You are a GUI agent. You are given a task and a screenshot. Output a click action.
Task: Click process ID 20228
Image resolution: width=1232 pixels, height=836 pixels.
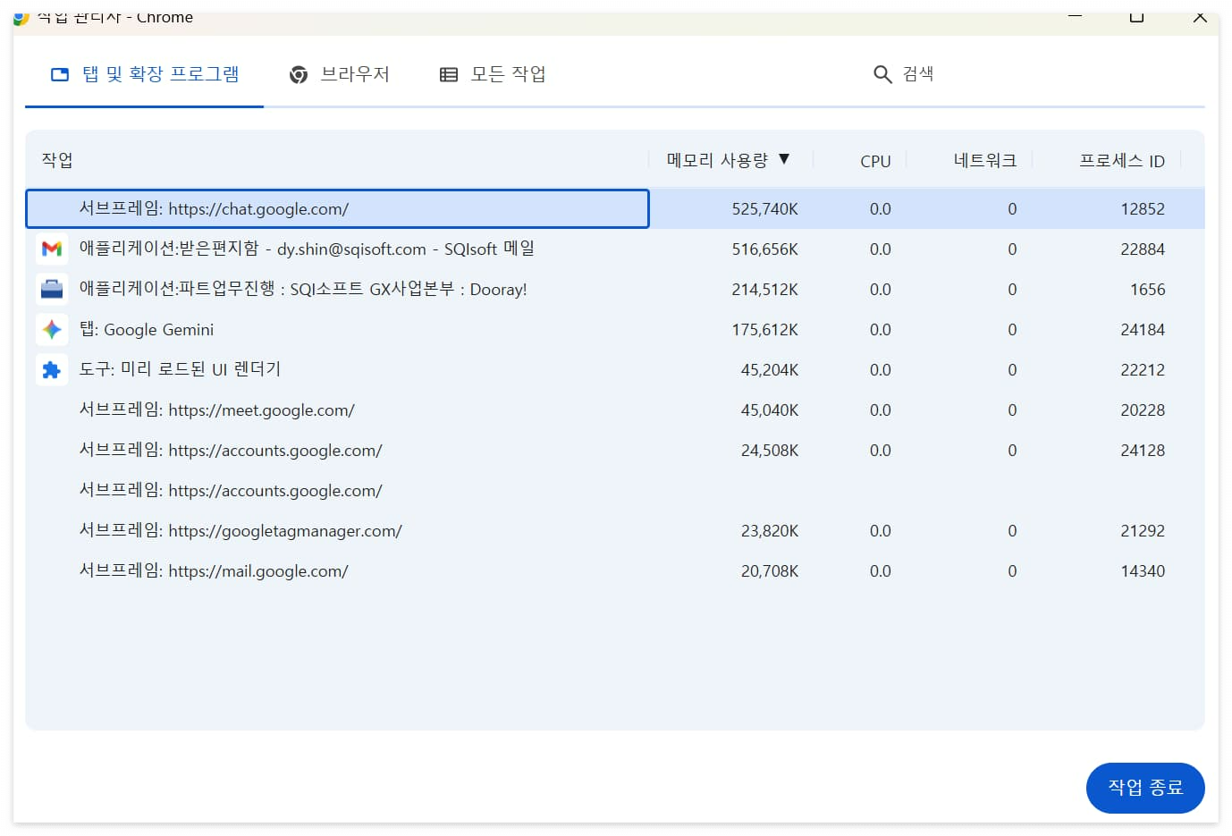pos(1143,410)
